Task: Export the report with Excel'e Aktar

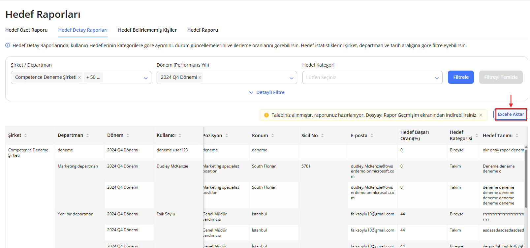Action: pyautogui.click(x=511, y=114)
